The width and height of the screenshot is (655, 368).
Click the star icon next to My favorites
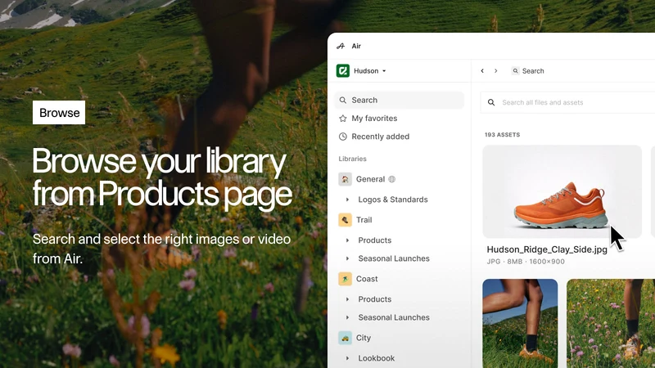343,119
